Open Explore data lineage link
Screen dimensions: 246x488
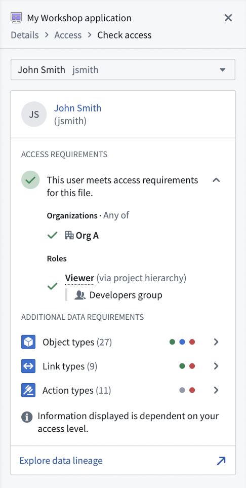click(61, 460)
